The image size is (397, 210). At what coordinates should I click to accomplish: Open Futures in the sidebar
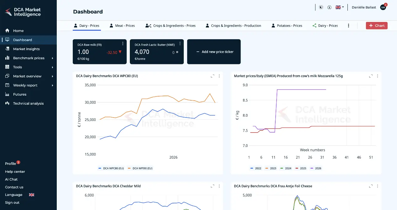tap(20, 94)
